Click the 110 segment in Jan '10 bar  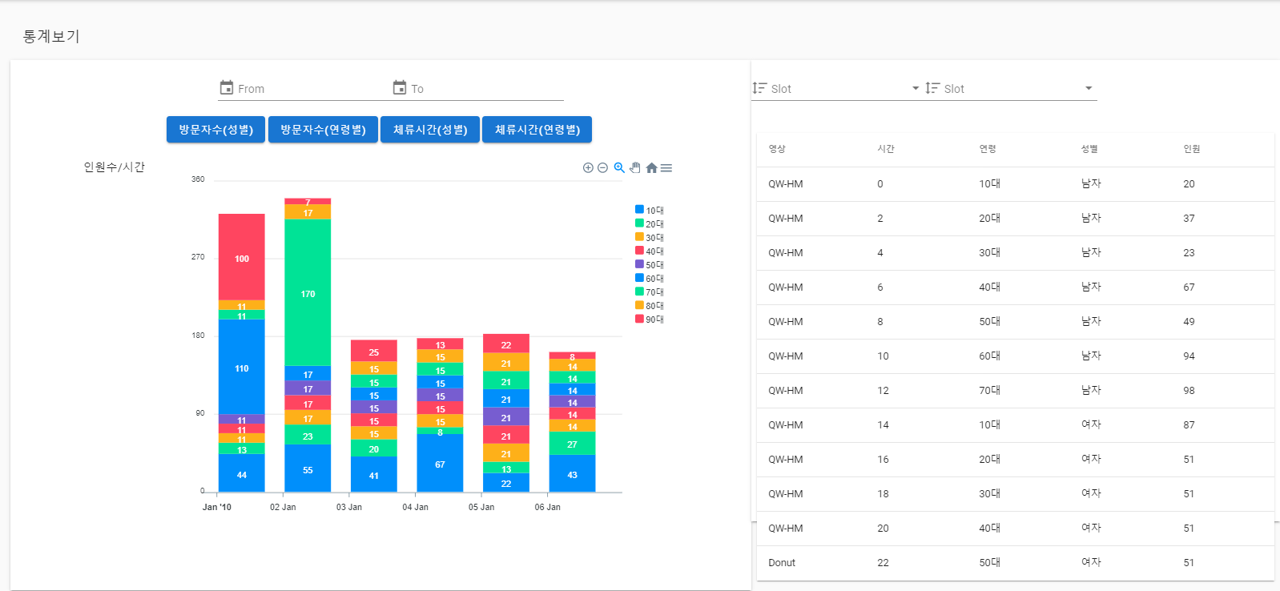242,367
